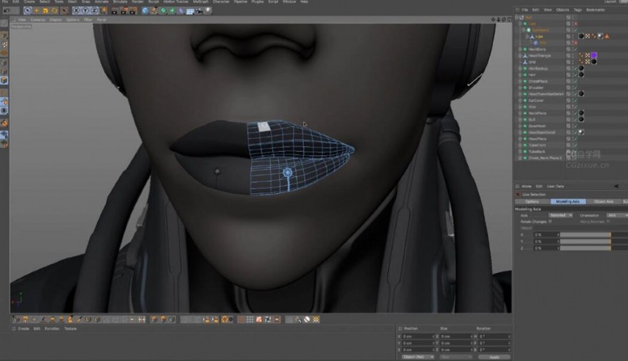Toggle the viewport maximize icon
Screen dimensions: 628x361
click(x=509, y=20)
